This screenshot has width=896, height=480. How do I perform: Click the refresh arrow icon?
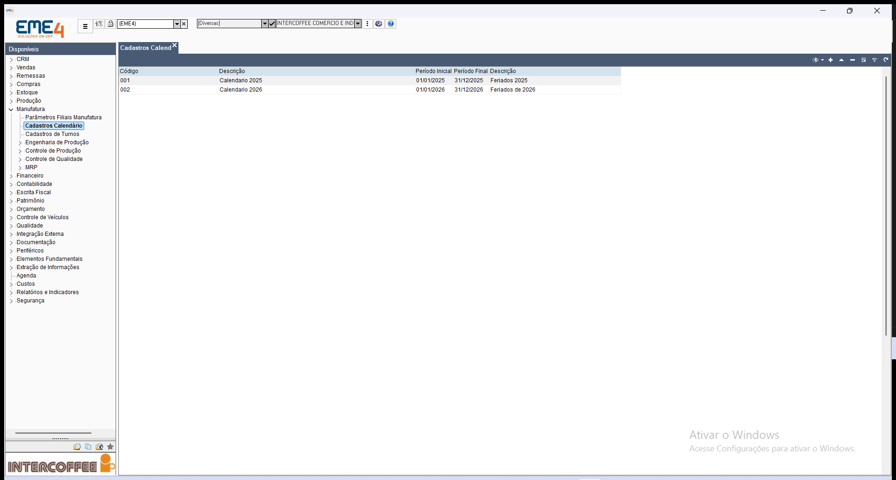tap(886, 60)
